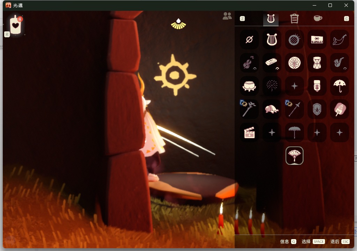Select the pink round hand fan
Screen dimensions: 357x251
pos(340,109)
